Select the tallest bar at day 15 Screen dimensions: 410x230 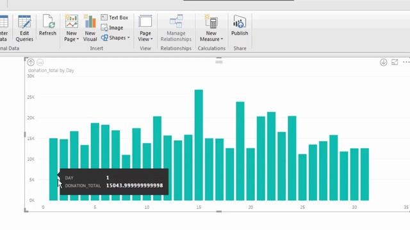[199, 145]
